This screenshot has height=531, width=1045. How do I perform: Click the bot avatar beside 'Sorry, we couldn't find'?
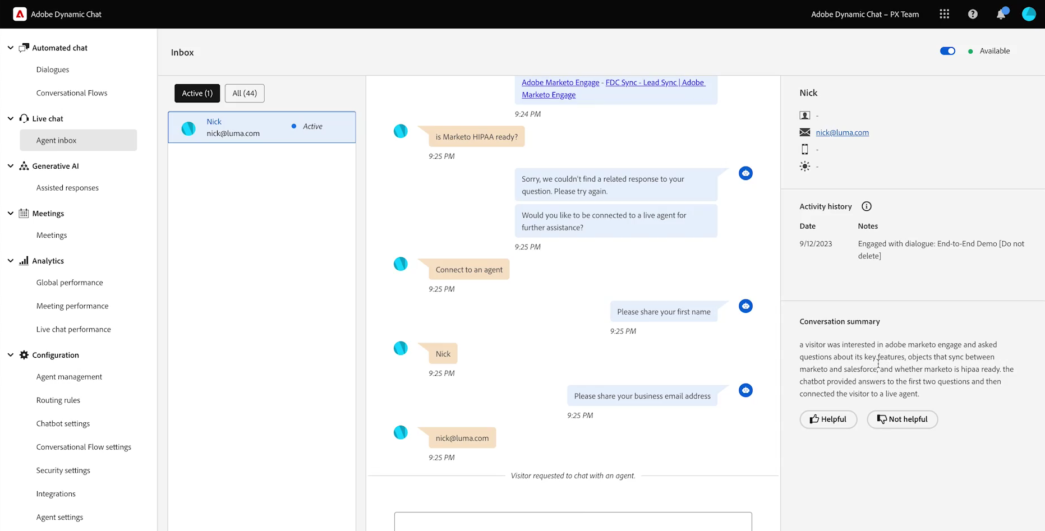click(745, 173)
